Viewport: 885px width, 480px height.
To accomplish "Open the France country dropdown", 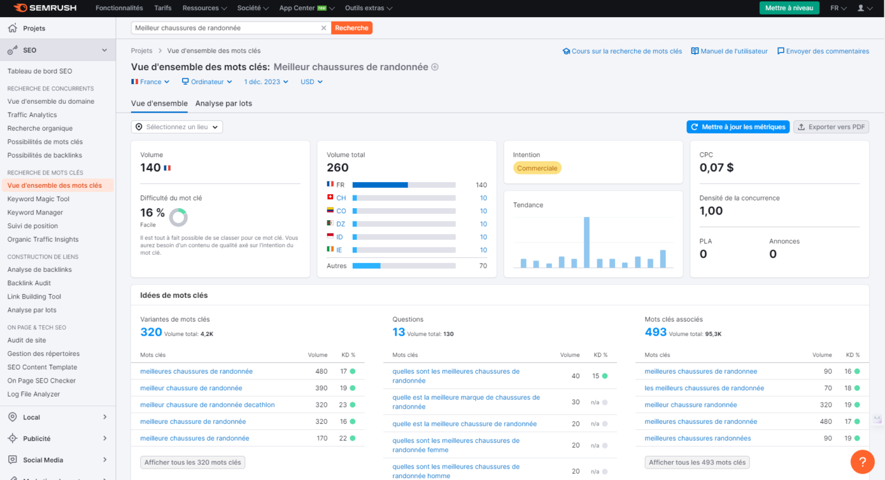I will [x=150, y=82].
